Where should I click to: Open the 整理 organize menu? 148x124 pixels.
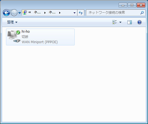(x=12, y=22)
